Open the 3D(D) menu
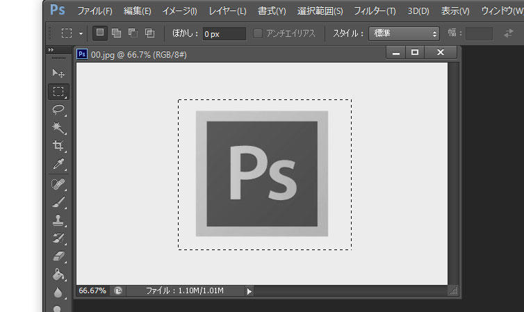The image size is (524, 312). pyautogui.click(x=418, y=11)
